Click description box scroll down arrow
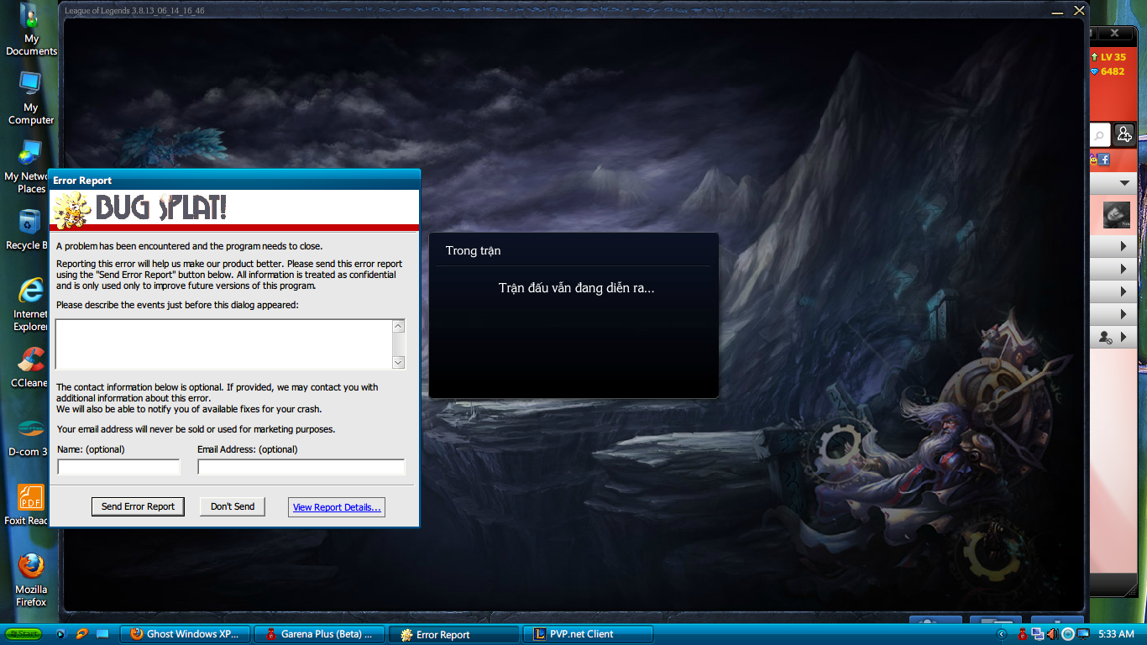 point(399,363)
